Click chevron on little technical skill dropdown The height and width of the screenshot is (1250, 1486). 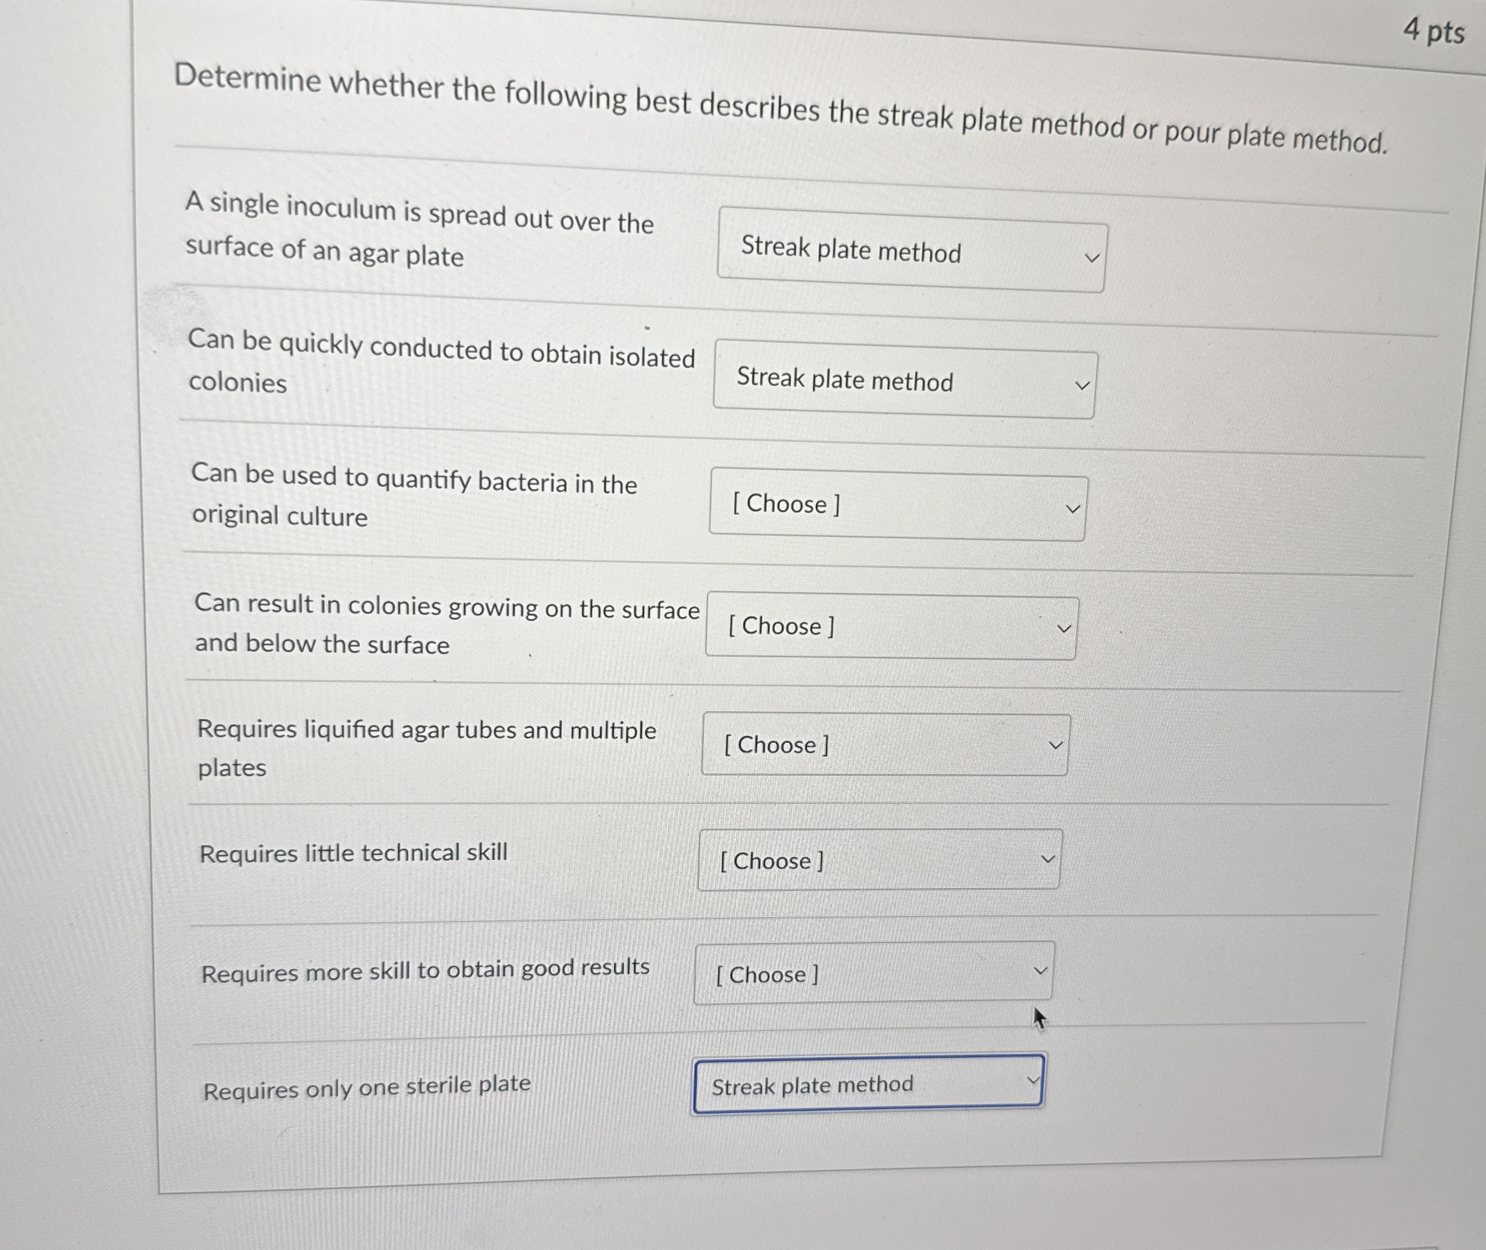[x=1048, y=859]
